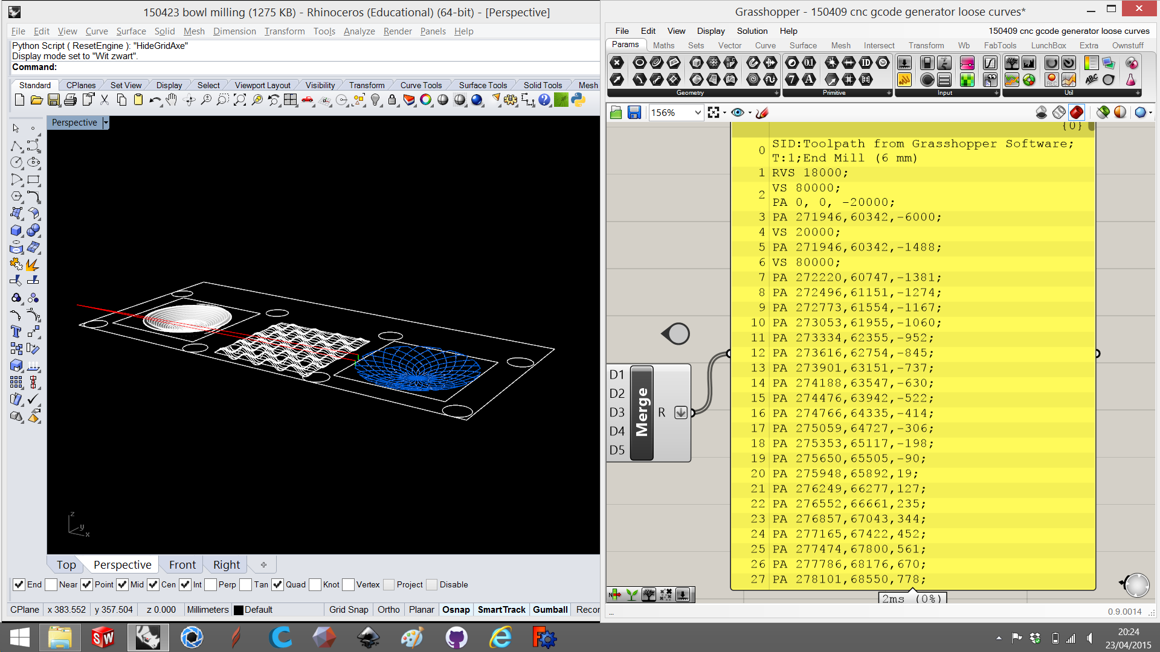
Task: Toggle Gumball in the status bar
Action: 550,610
